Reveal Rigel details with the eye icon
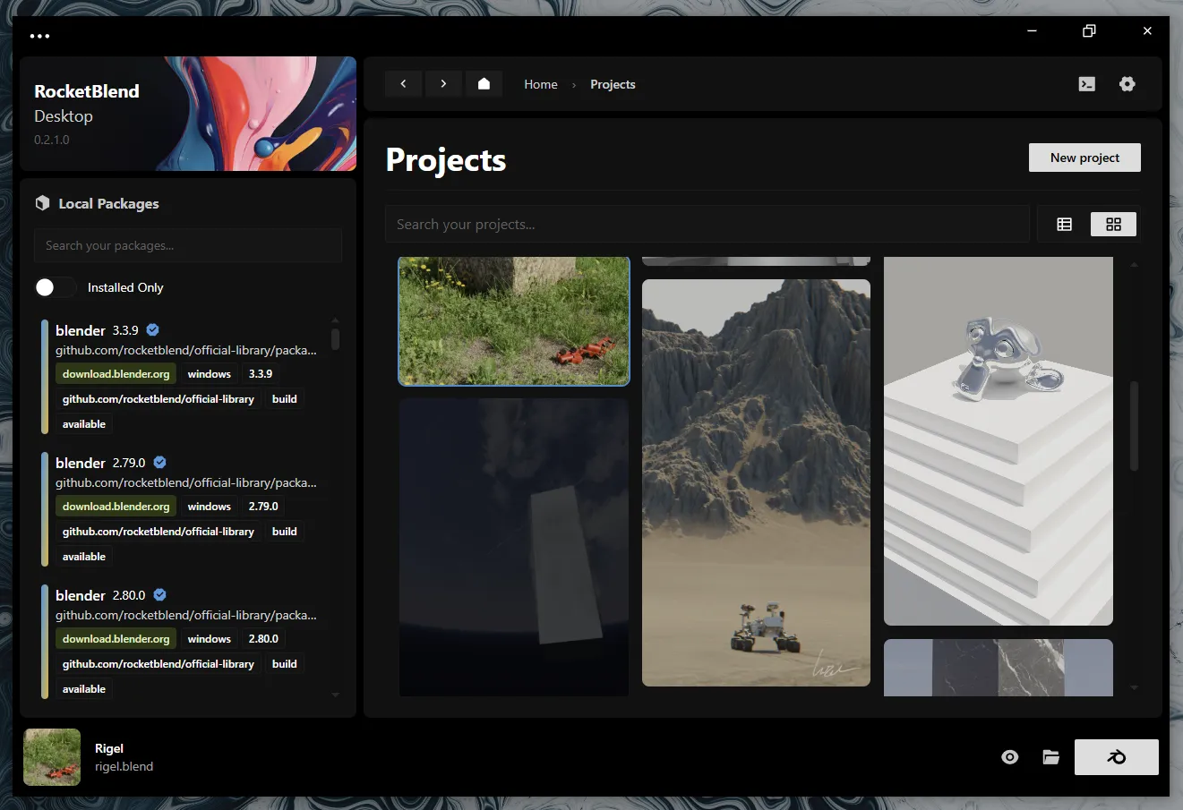Image resolution: width=1183 pixels, height=810 pixels. [x=1009, y=756]
